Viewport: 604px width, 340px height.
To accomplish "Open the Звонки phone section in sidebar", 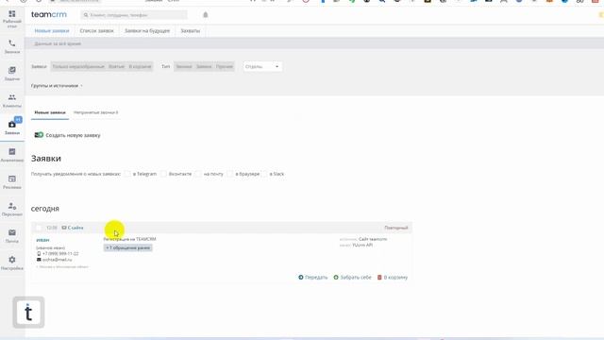I will click(12, 46).
